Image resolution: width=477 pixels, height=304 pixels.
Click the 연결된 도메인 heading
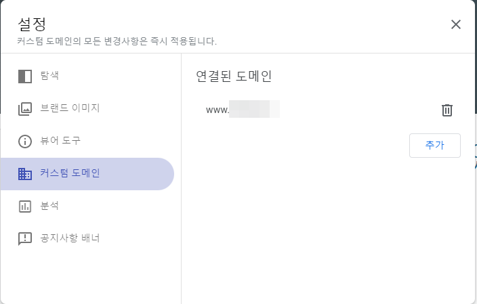234,76
